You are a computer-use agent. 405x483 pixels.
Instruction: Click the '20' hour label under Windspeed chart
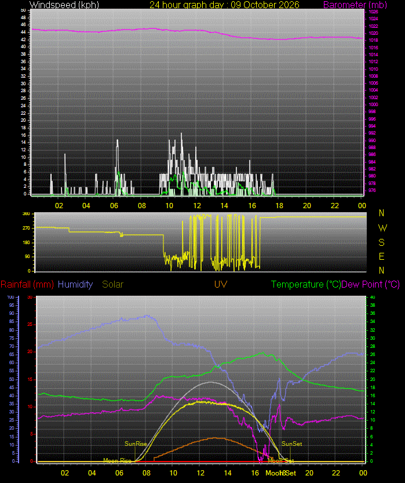pyautogui.click(x=307, y=205)
